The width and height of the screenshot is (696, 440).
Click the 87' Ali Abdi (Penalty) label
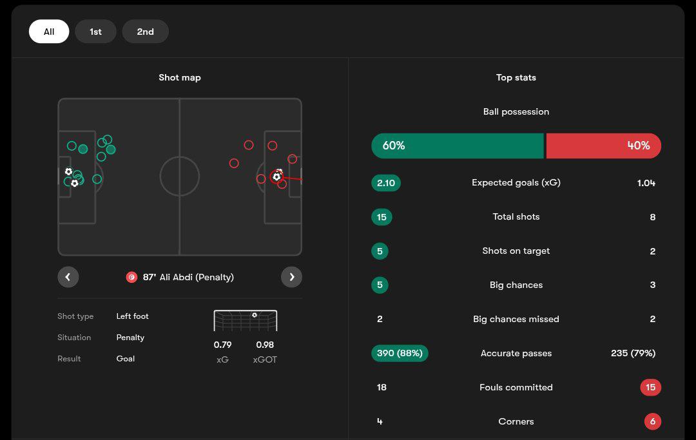coord(188,277)
